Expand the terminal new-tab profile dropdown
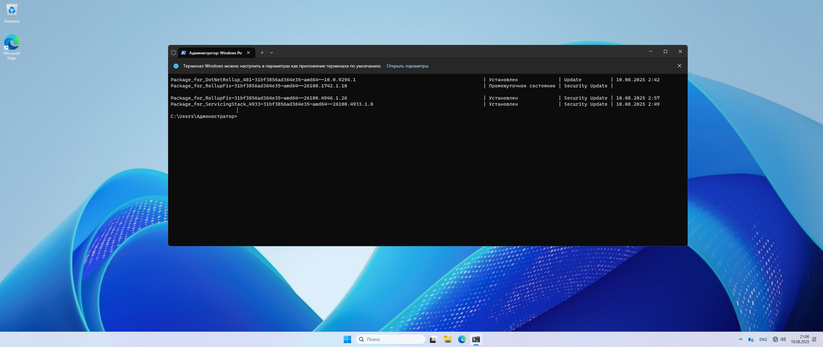The image size is (823, 347). pyautogui.click(x=272, y=53)
